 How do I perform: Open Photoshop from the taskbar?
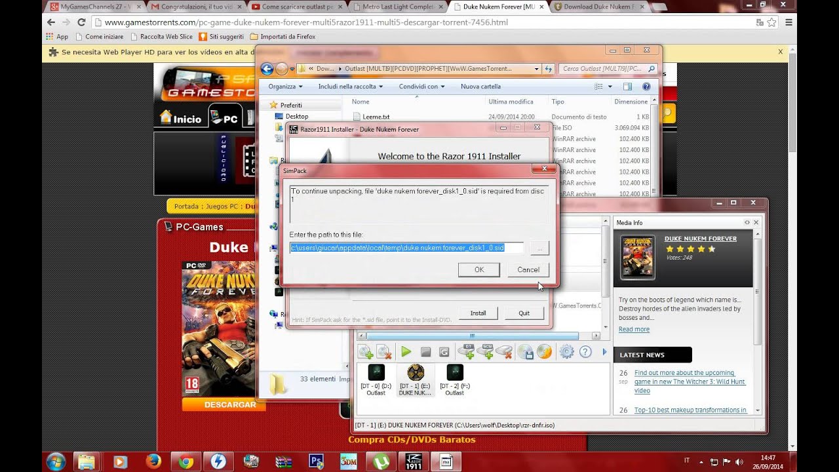(x=316, y=462)
